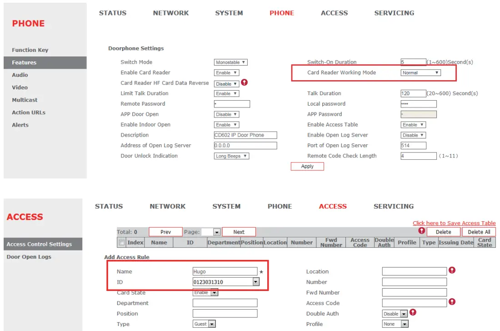
Task: Click the warning icon beside Card Reader HF Card Data Reverse
Action: click(244, 82)
